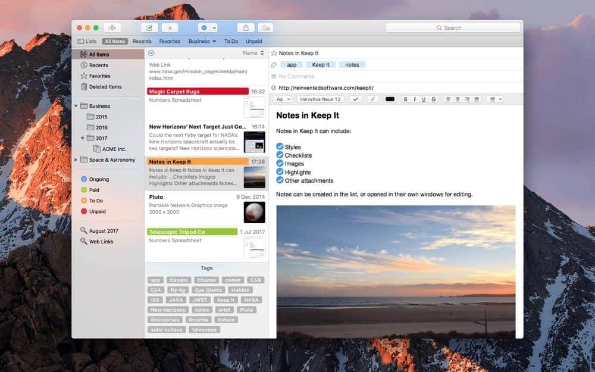Click the circular filter icon above item list

(x=151, y=53)
